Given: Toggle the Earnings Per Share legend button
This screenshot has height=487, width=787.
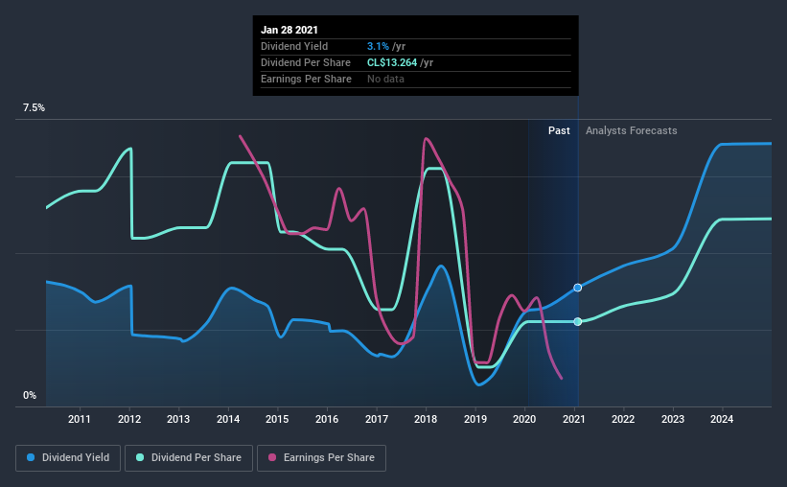Looking at the screenshot, I should pyautogui.click(x=322, y=458).
